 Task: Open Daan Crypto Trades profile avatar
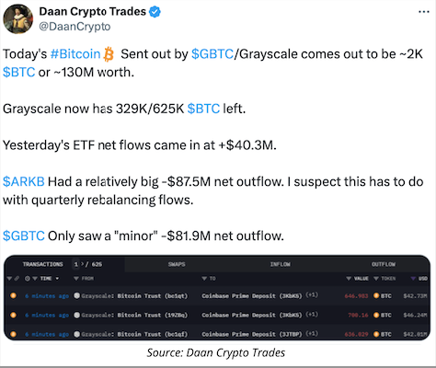coord(17,18)
